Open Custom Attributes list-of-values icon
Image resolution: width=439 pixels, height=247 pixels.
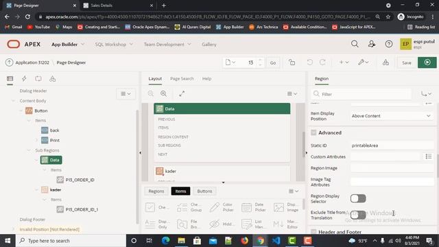[x=428, y=156]
